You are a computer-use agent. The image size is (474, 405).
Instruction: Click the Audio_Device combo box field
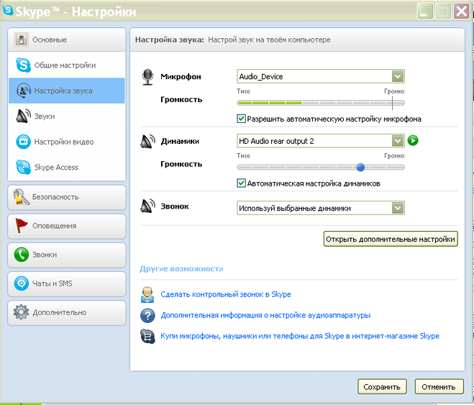tap(320, 76)
